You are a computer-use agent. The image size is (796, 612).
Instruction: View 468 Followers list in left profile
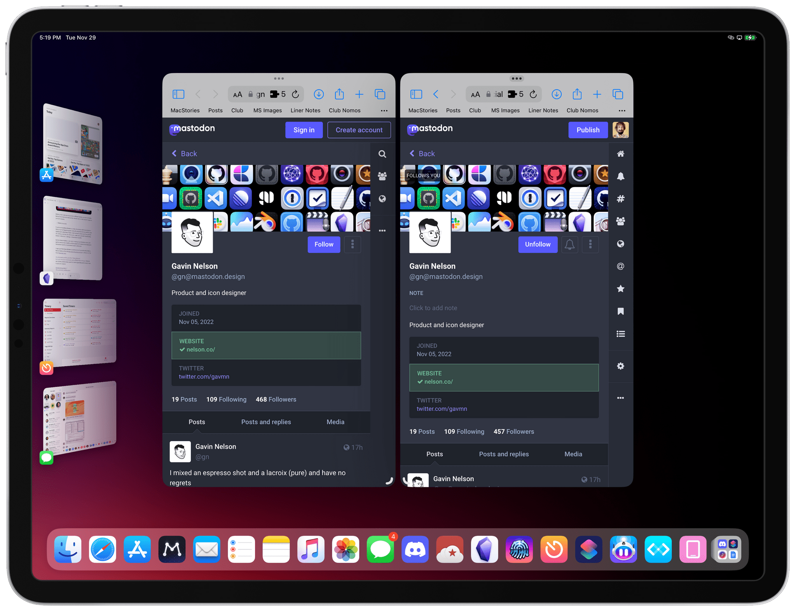click(x=276, y=399)
